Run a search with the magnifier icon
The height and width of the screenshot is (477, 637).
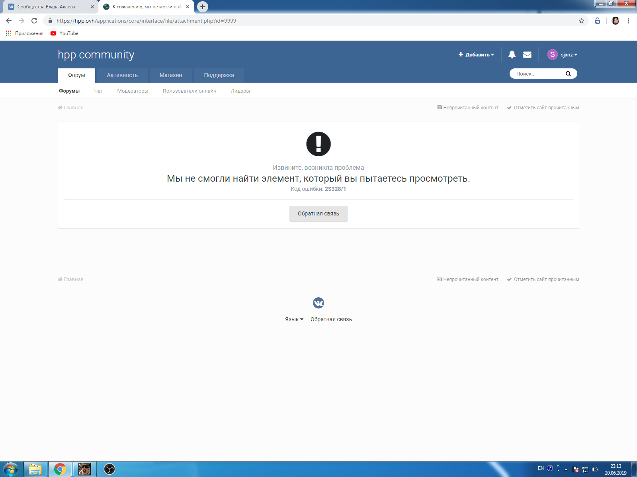pos(569,74)
